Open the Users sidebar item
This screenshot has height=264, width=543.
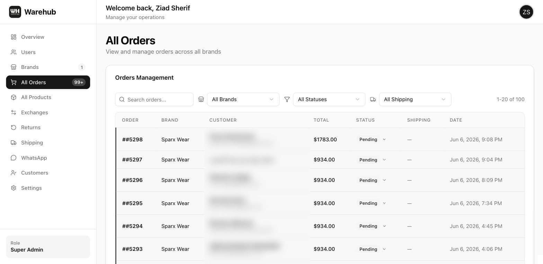[48, 52]
